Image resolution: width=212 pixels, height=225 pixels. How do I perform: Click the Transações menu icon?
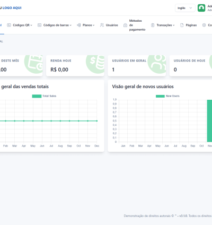(153, 25)
